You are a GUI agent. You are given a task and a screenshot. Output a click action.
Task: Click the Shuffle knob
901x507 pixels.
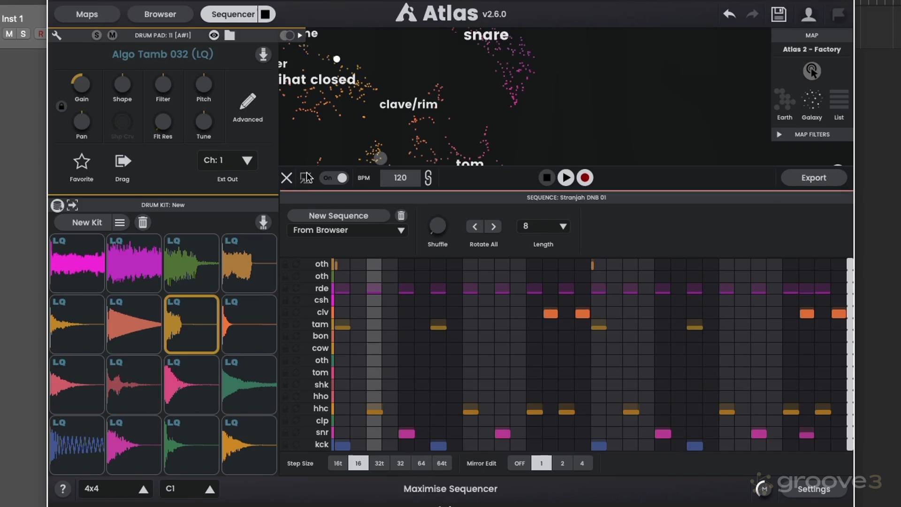[437, 226]
